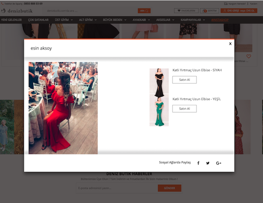The image size is (263, 203).
Task: Click the heart icon on the product card
Action: [x=249, y=56]
